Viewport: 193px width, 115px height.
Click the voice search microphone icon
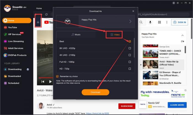coord(150,22)
